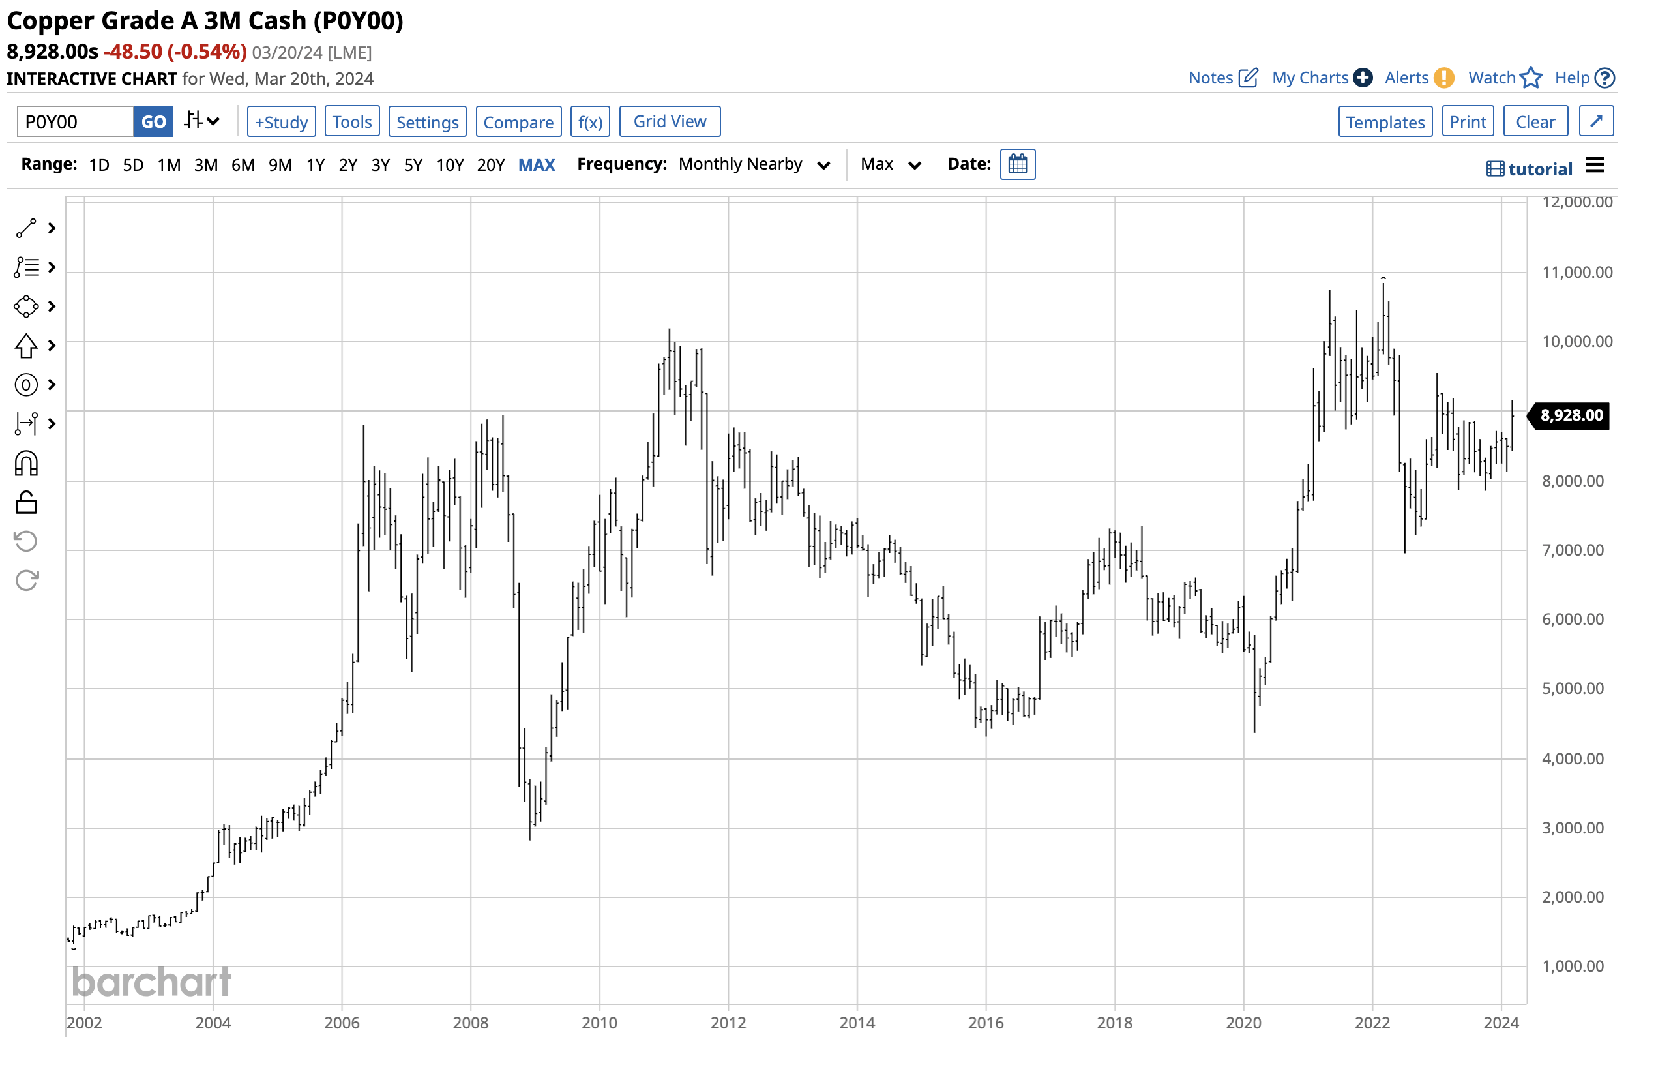Image resolution: width=1656 pixels, height=1080 pixels.
Task: Open the Compare dialog
Action: pyautogui.click(x=518, y=121)
